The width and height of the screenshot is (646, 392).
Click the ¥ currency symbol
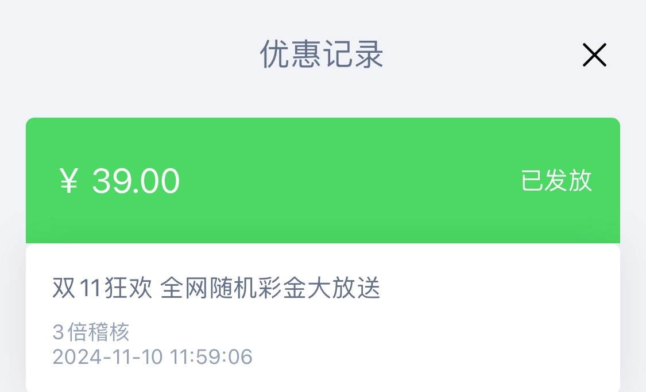coord(69,181)
